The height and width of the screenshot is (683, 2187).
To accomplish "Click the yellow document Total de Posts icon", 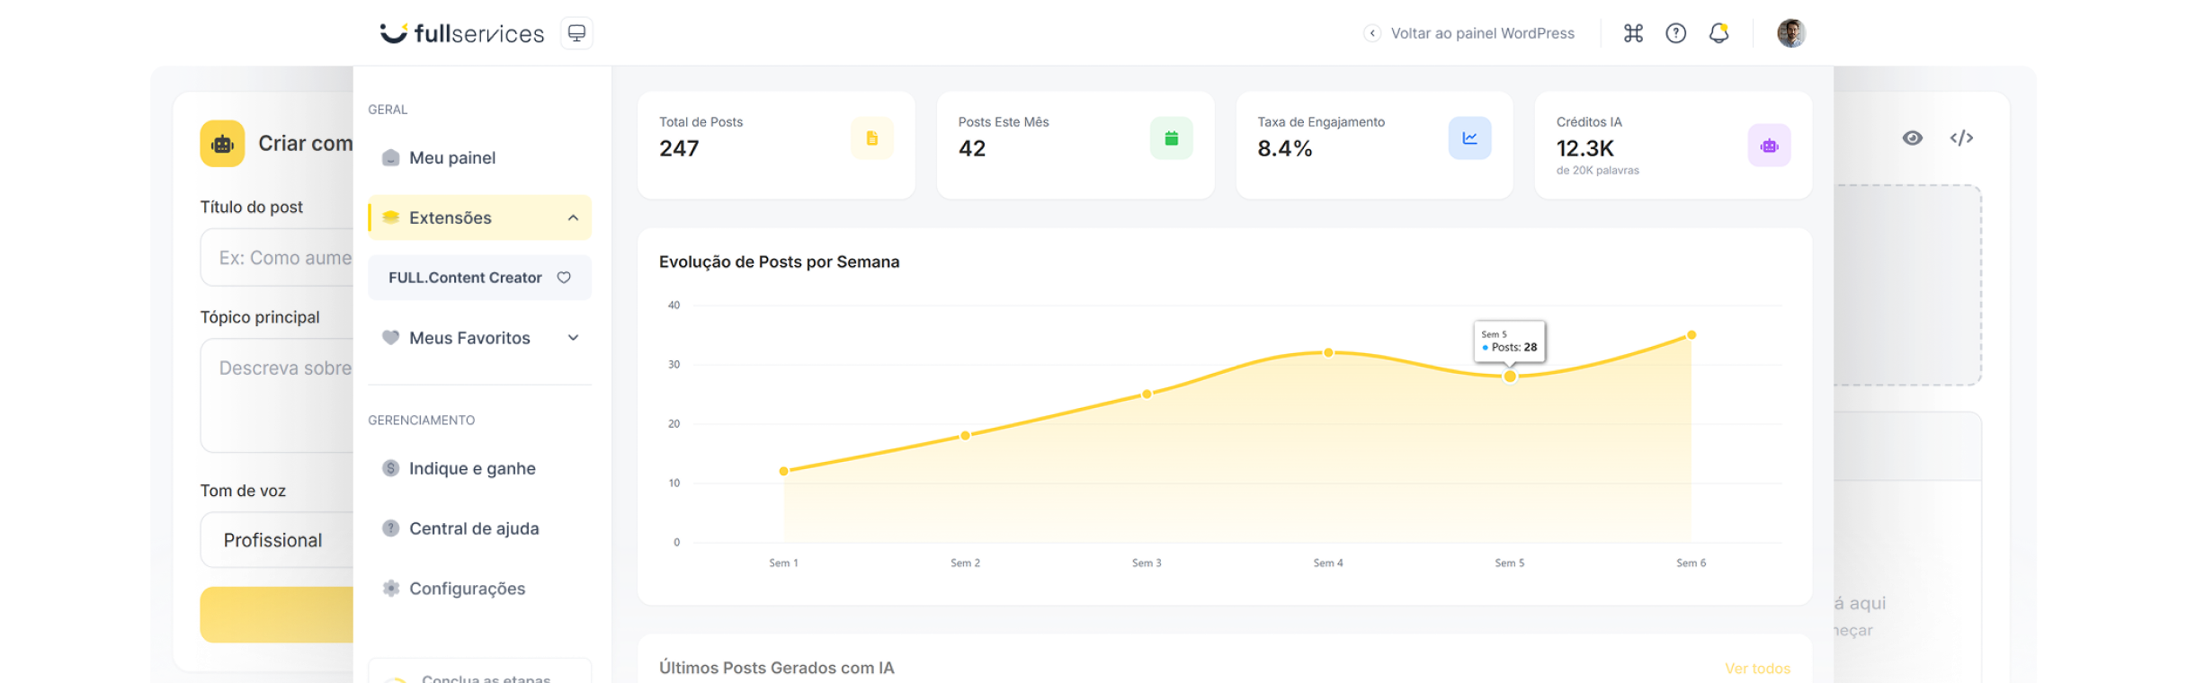I will pyautogui.click(x=871, y=138).
